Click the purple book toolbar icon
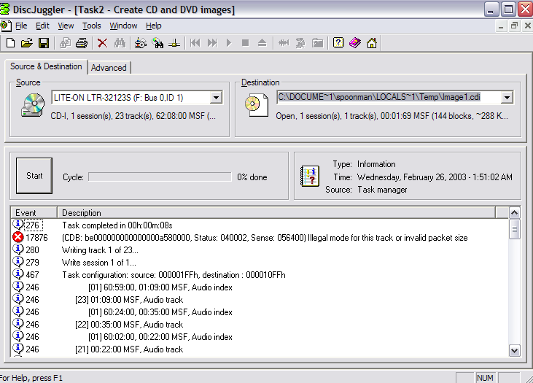 [355, 43]
